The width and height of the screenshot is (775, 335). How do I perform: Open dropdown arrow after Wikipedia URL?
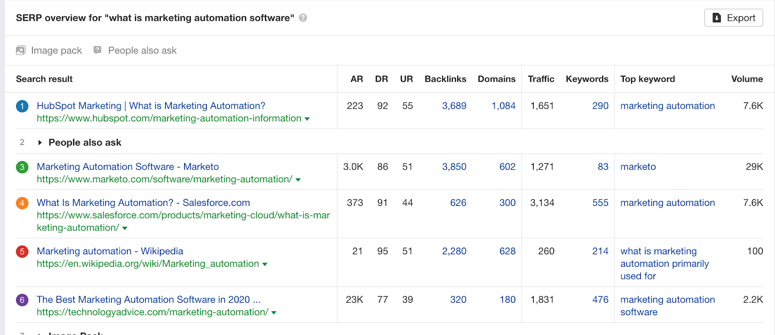(x=265, y=264)
